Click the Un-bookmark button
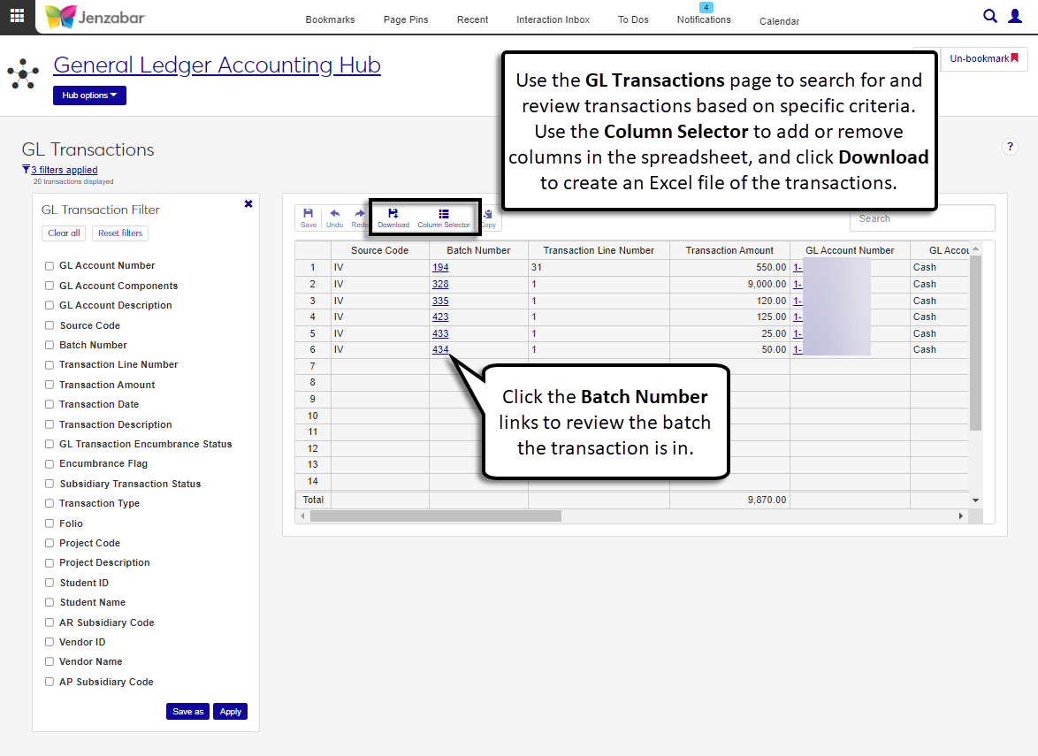This screenshot has width=1038, height=756. (984, 58)
